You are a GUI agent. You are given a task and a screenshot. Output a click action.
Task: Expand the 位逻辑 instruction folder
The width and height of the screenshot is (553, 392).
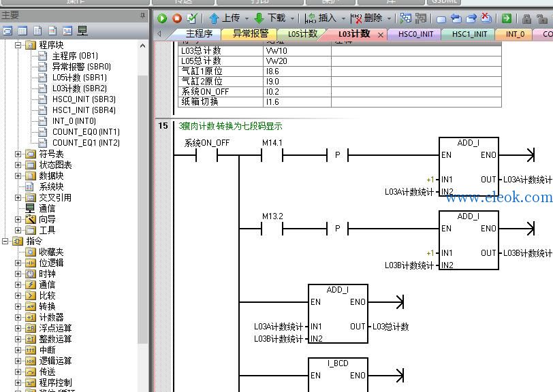[18, 263]
